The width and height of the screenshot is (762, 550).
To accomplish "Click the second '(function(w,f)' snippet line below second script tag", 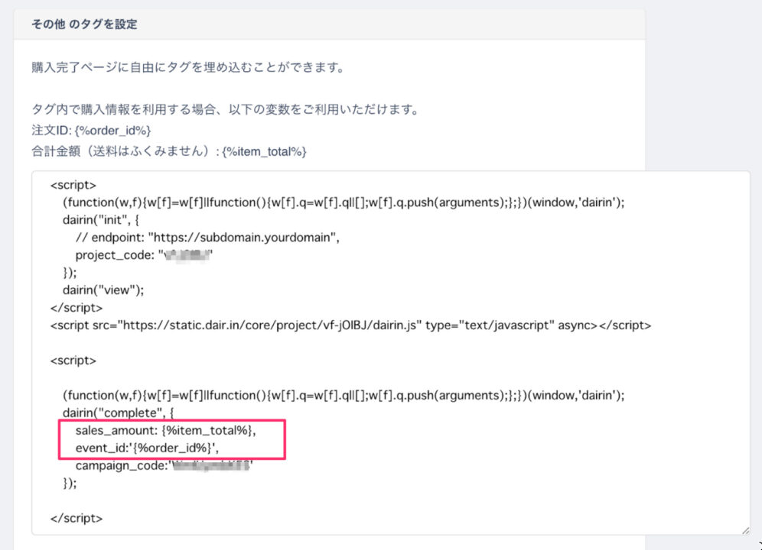I will 344,395.
